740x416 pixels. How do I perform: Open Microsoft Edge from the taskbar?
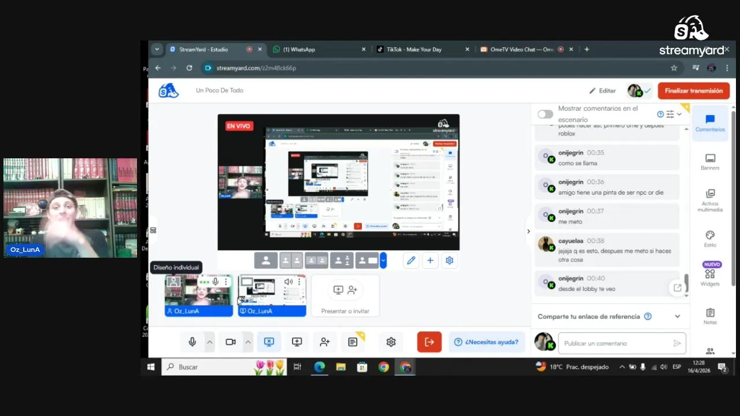click(x=319, y=367)
